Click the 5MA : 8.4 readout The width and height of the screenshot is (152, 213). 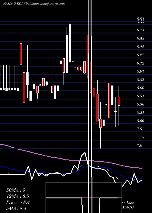pyautogui.click(x=16, y=208)
